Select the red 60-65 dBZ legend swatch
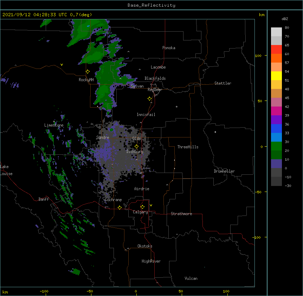303x296 pixels. coord(276,50)
